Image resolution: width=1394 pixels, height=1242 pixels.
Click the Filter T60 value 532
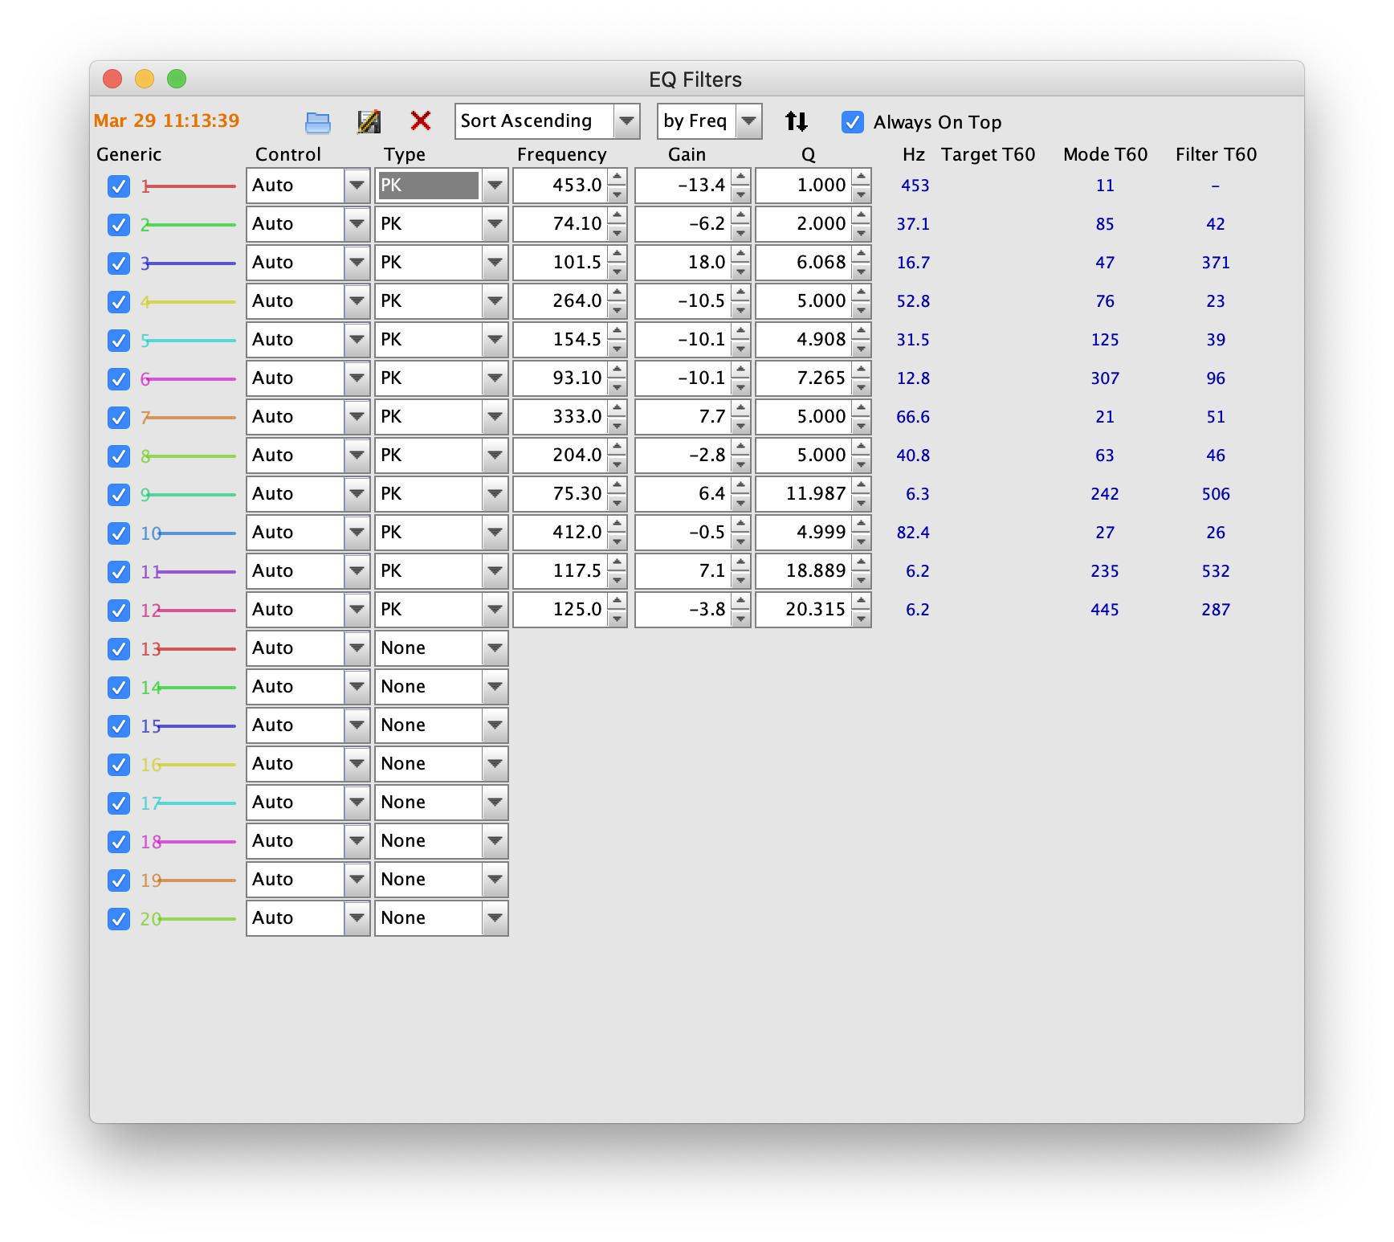coord(1216,571)
